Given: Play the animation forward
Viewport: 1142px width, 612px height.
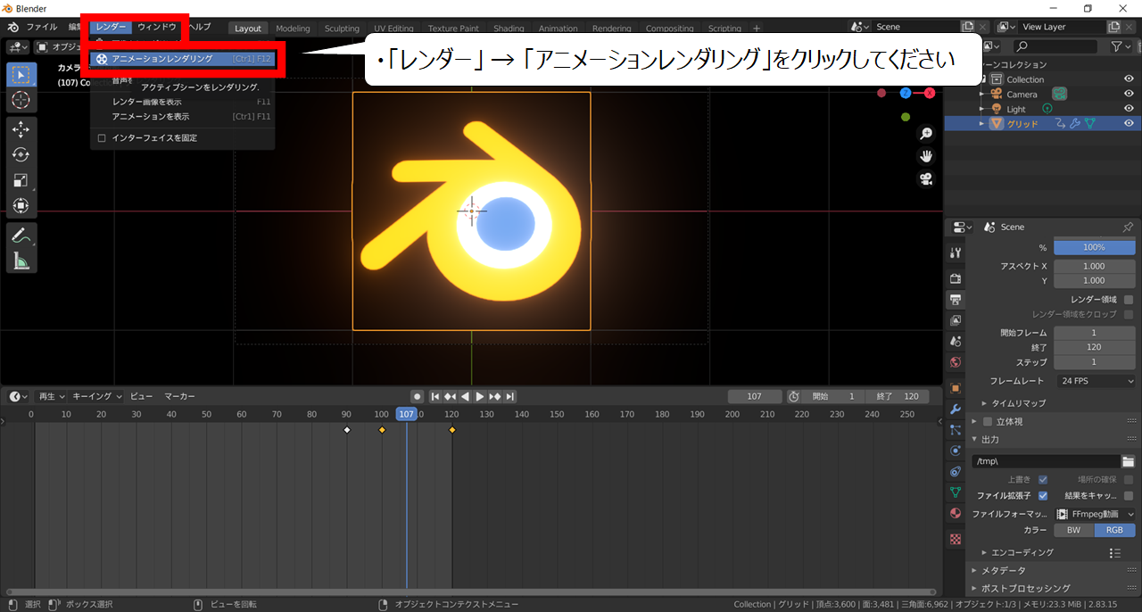Looking at the screenshot, I should pyautogui.click(x=480, y=396).
